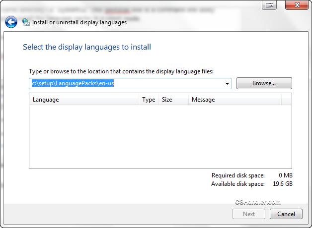Click the '0 MB' required space value
This screenshot has height=228, width=312.
(x=286, y=175)
